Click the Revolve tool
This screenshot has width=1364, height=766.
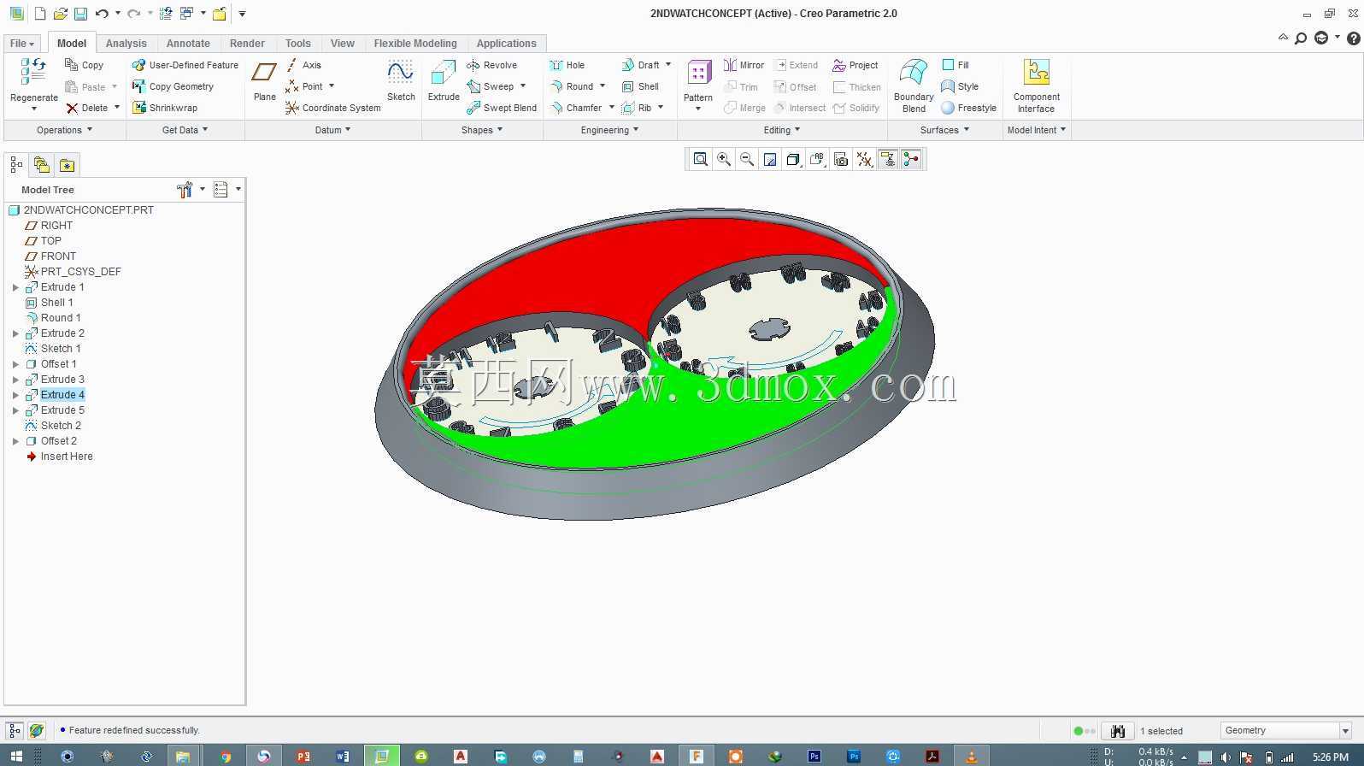[491, 65]
